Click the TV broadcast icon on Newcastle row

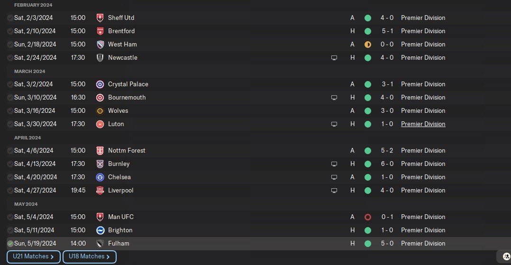[x=334, y=57]
